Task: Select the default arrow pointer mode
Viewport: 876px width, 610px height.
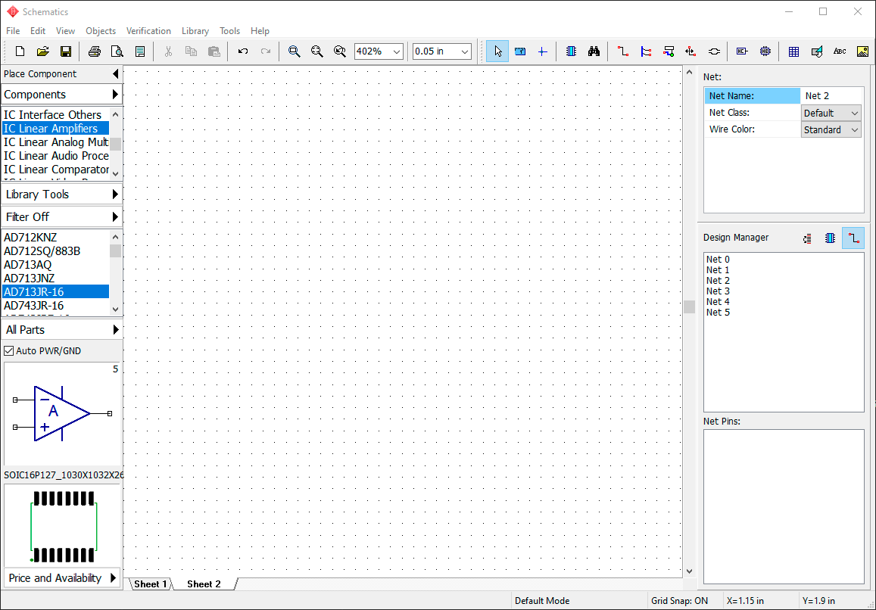Action: (497, 51)
